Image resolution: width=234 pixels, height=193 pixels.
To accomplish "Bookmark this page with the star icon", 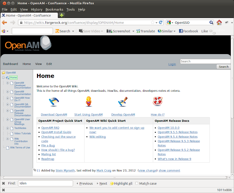I will click(152, 23).
